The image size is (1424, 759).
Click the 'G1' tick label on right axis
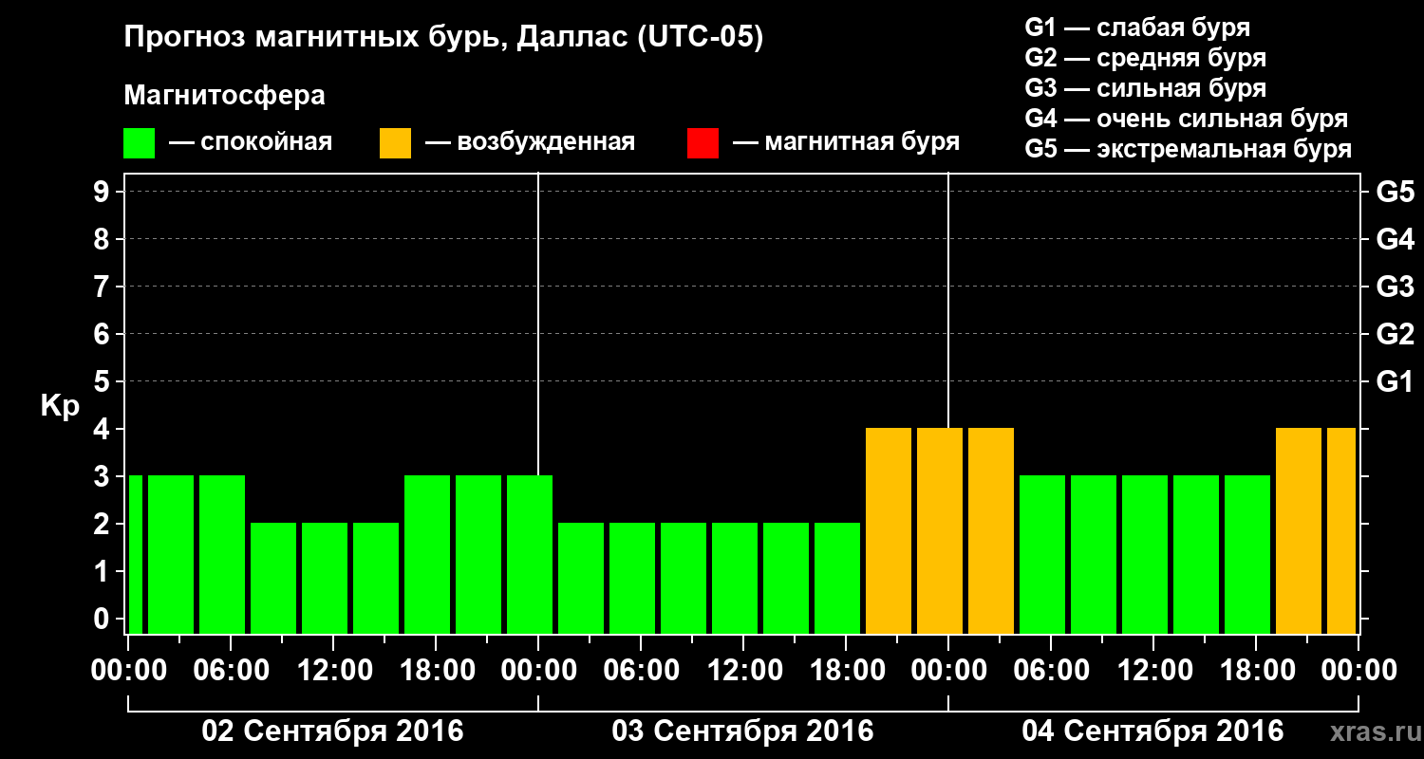click(x=1396, y=381)
